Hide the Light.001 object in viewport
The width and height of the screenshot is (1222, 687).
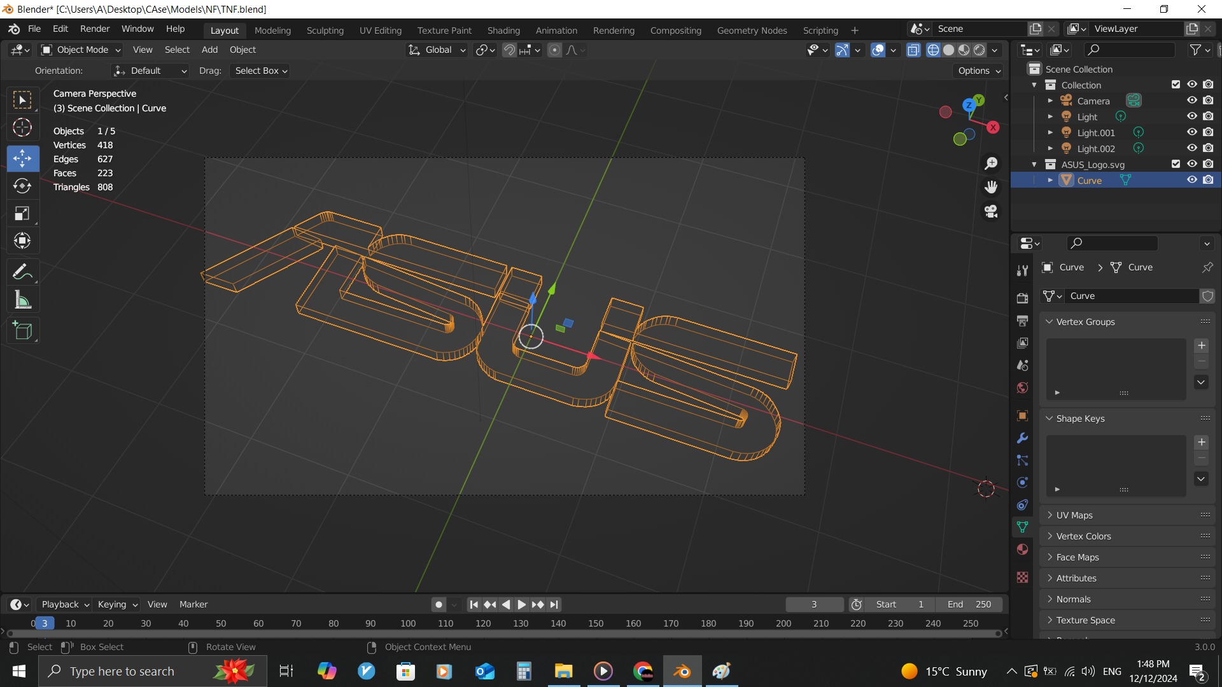(x=1192, y=132)
